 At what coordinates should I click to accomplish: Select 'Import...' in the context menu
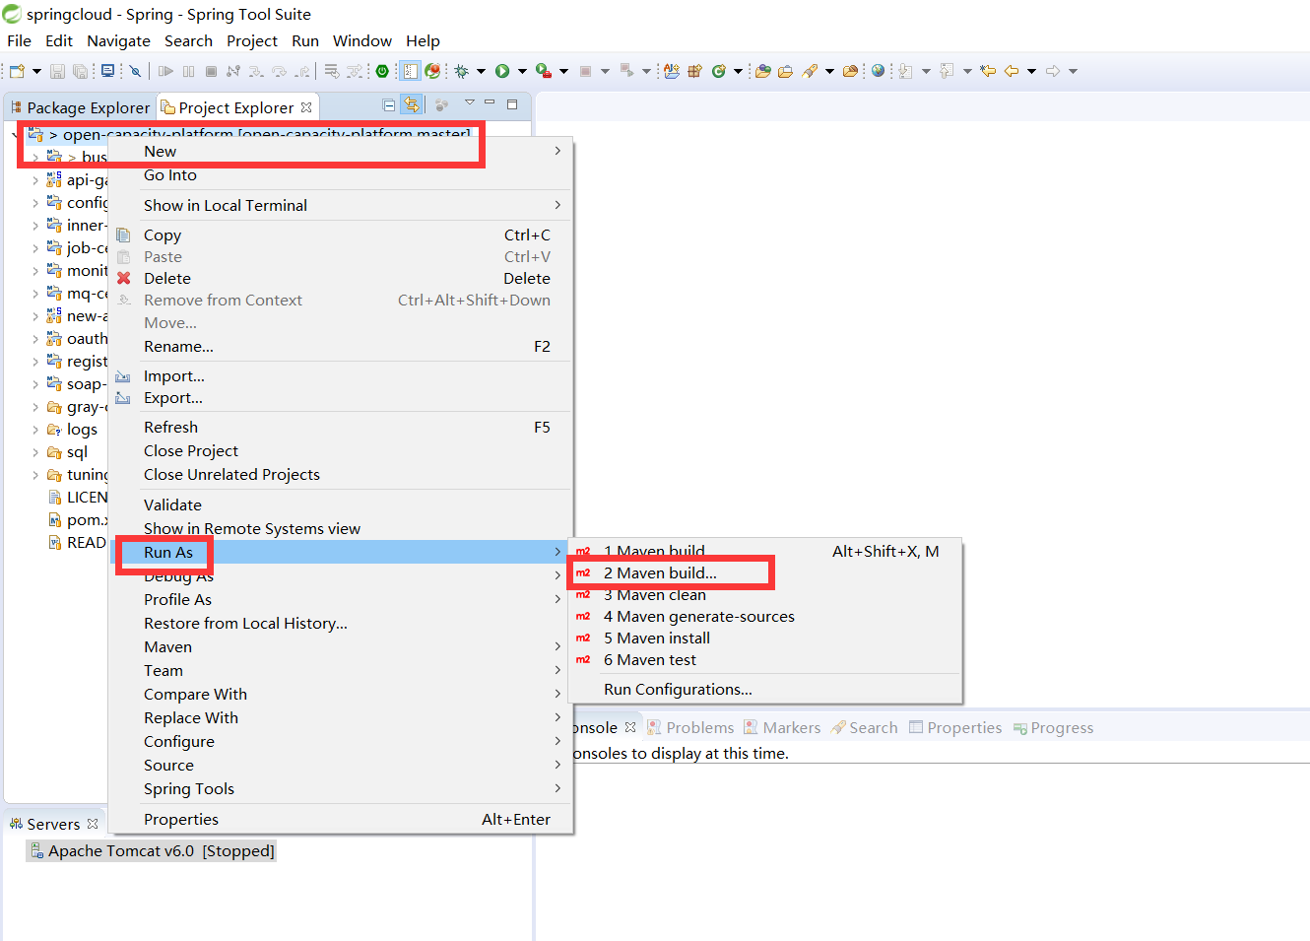(x=174, y=376)
